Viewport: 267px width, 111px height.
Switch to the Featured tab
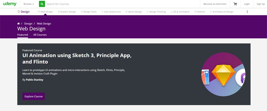point(23,35)
